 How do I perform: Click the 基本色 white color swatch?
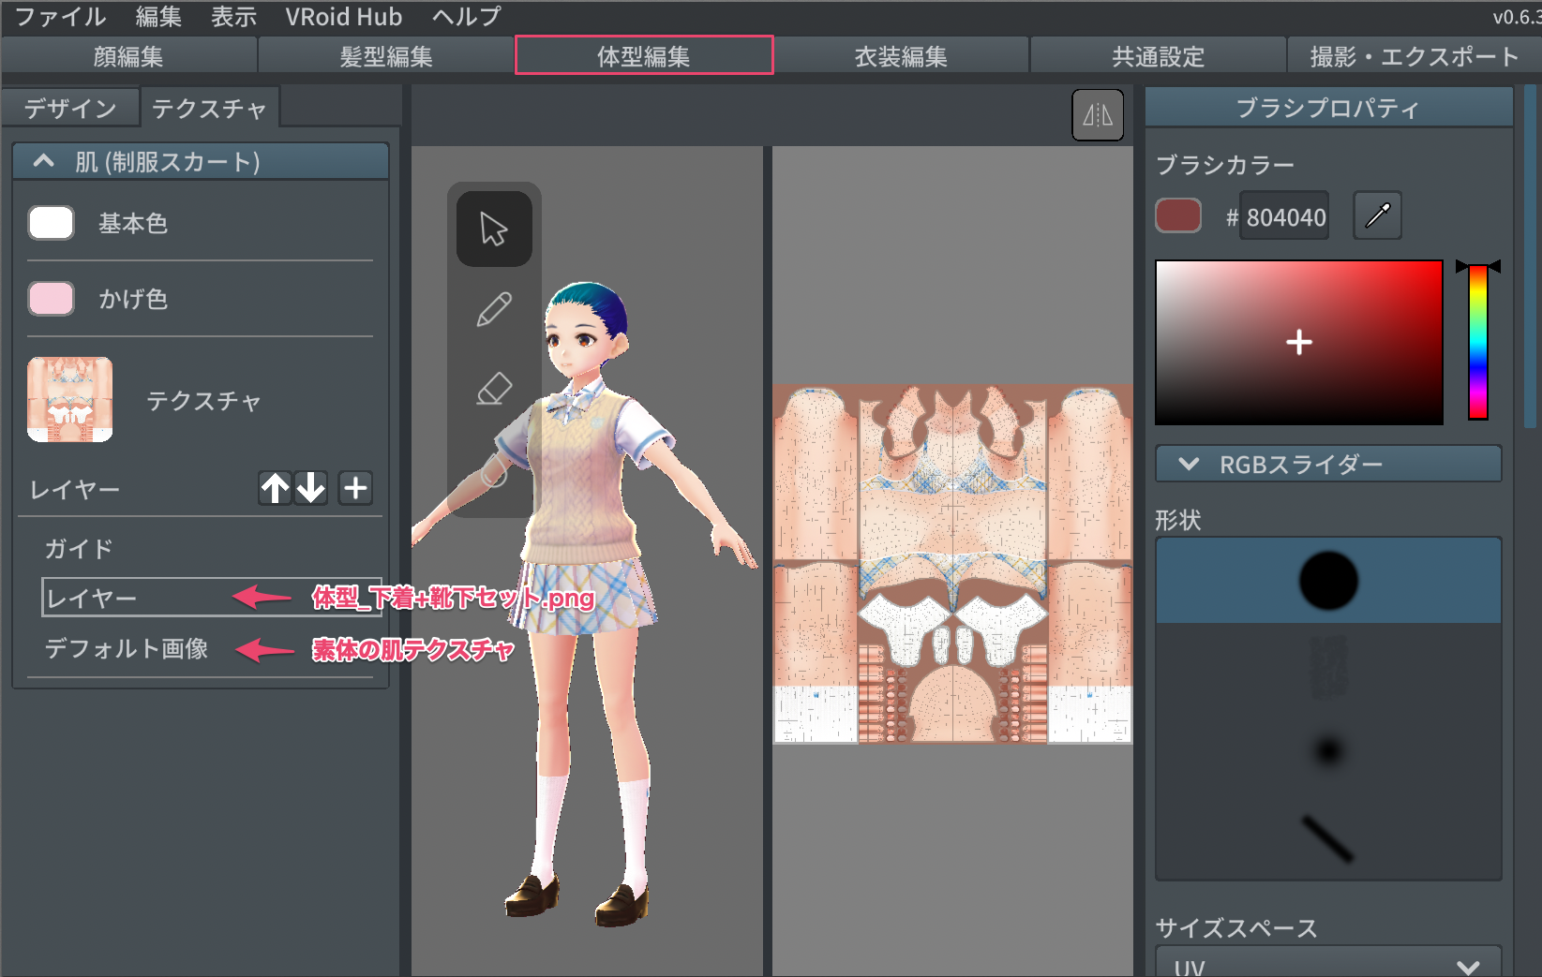(x=52, y=223)
